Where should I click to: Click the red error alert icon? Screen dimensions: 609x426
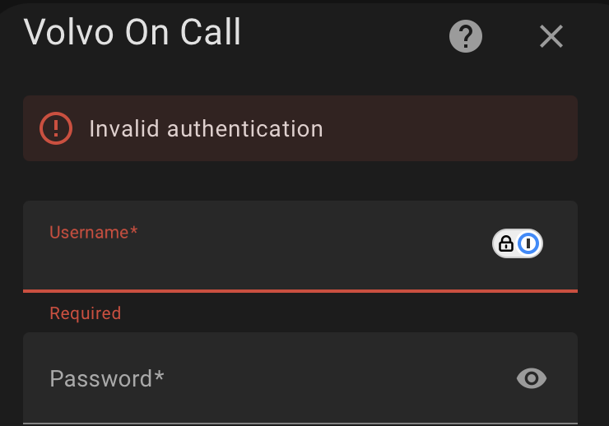point(56,128)
